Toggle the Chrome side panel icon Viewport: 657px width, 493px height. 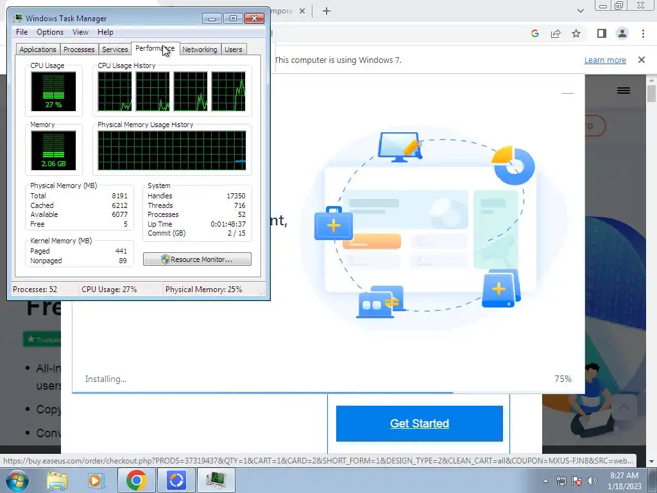pos(602,33)
